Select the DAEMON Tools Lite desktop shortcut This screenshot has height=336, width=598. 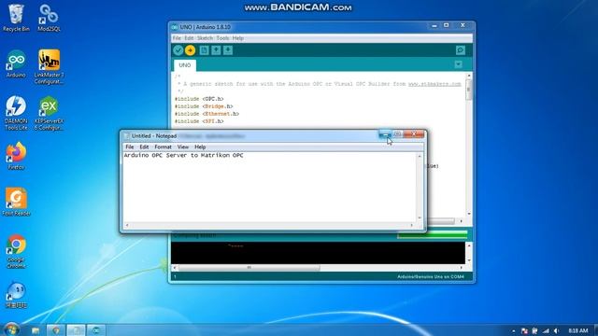16,113
